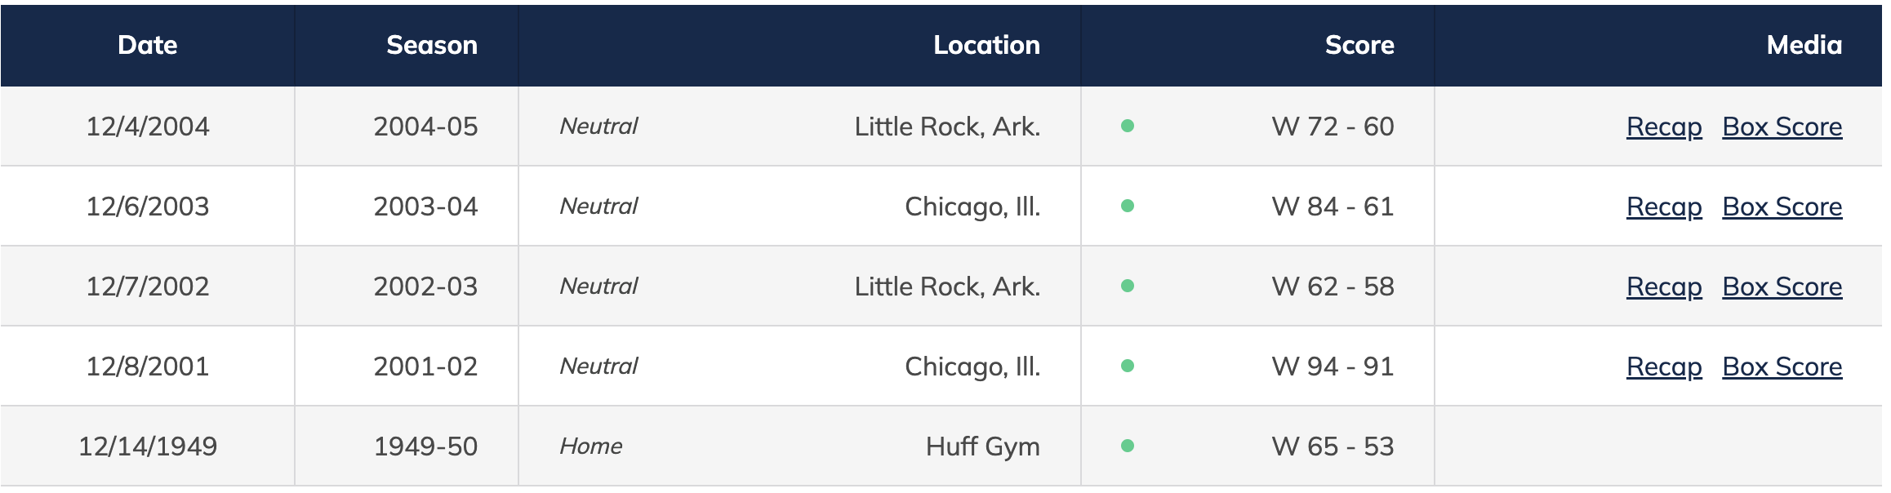Viewport: 1891px width, 493px height.
Task: Click the green win dot beside W 62 - 58
Action: 1128,286
